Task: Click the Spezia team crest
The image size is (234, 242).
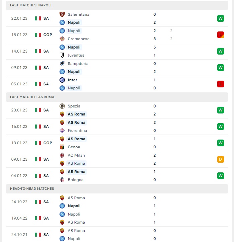Action: coord(62,106)
